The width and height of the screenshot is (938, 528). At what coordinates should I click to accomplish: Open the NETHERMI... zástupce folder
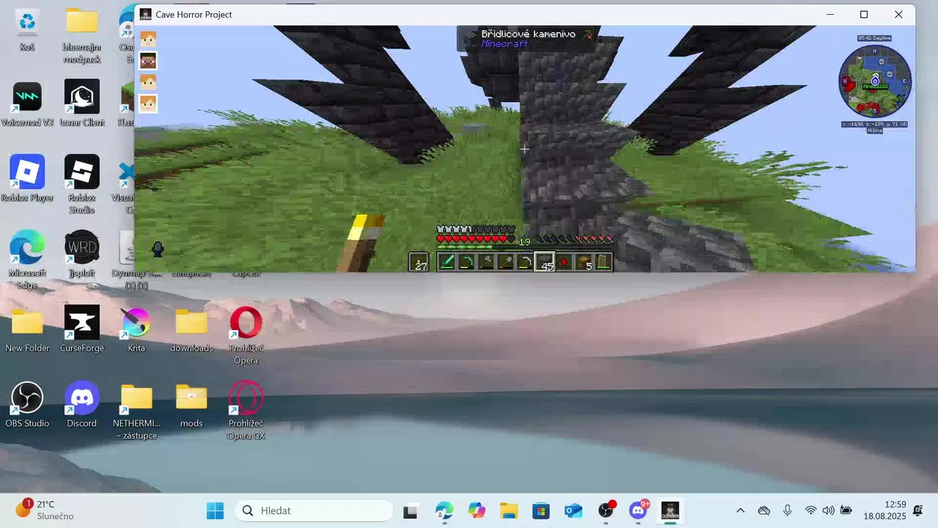point(136,411)
